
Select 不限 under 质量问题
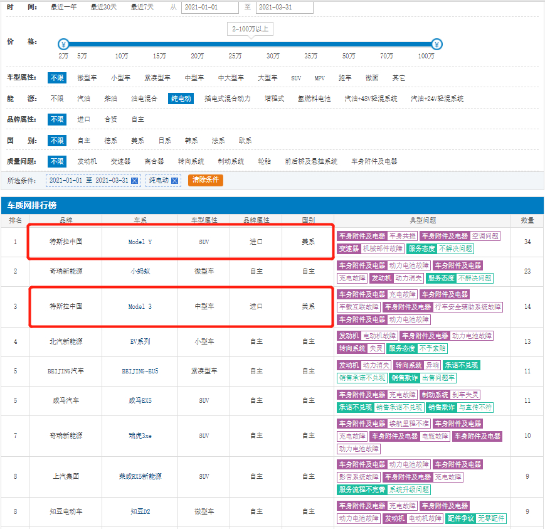click(x=57, y=162)
